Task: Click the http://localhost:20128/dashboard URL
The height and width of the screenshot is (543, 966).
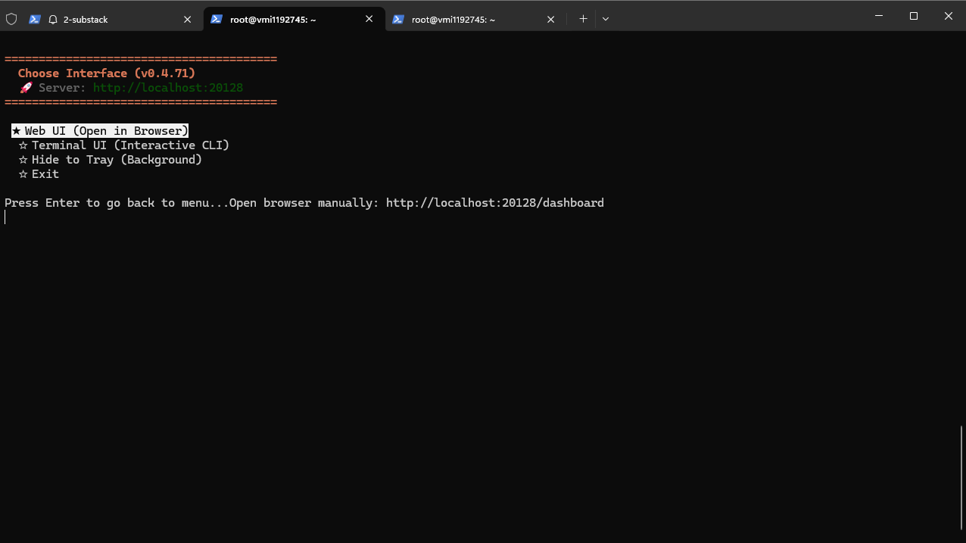Action: (495, 203)
